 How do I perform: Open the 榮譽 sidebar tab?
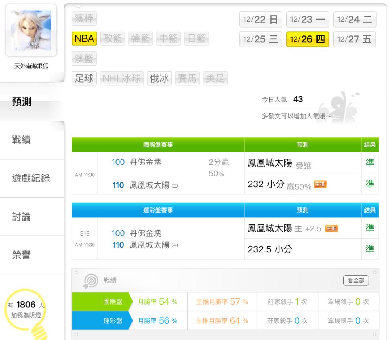(32, 255)
